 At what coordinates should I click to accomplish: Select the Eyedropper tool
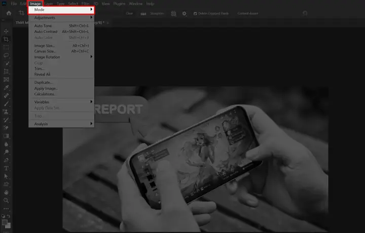coord(6,87)
